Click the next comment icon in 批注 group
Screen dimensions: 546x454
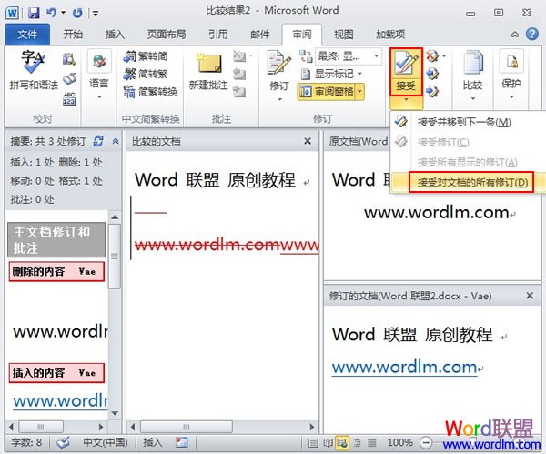click(239, 92)
